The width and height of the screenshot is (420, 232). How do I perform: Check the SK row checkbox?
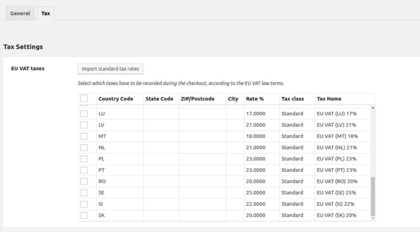pos(84,215)
